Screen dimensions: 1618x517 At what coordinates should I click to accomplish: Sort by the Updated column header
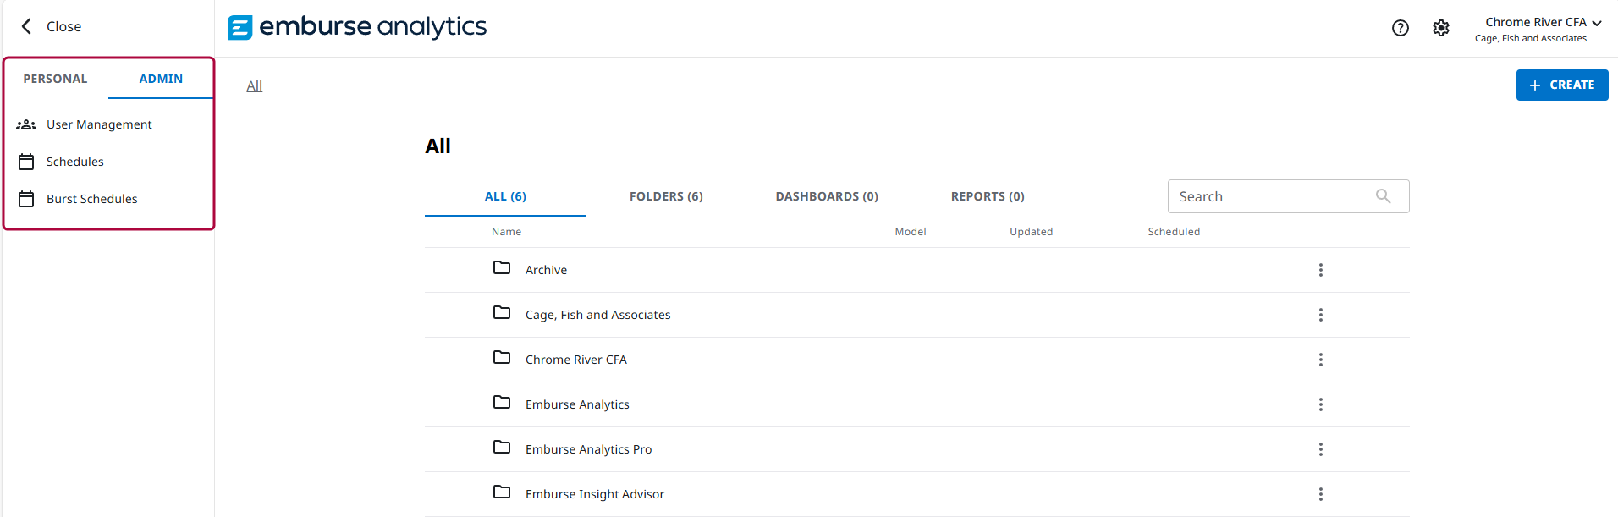pyautogui.click(x=1031, y=232)
